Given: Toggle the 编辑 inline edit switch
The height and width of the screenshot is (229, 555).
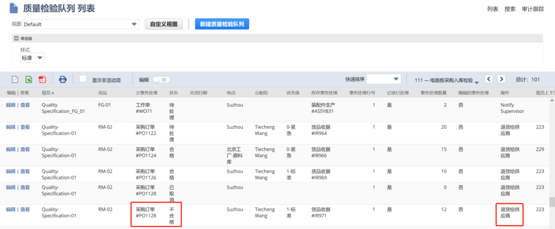Looking at the screenshot, I should [161, 79].
